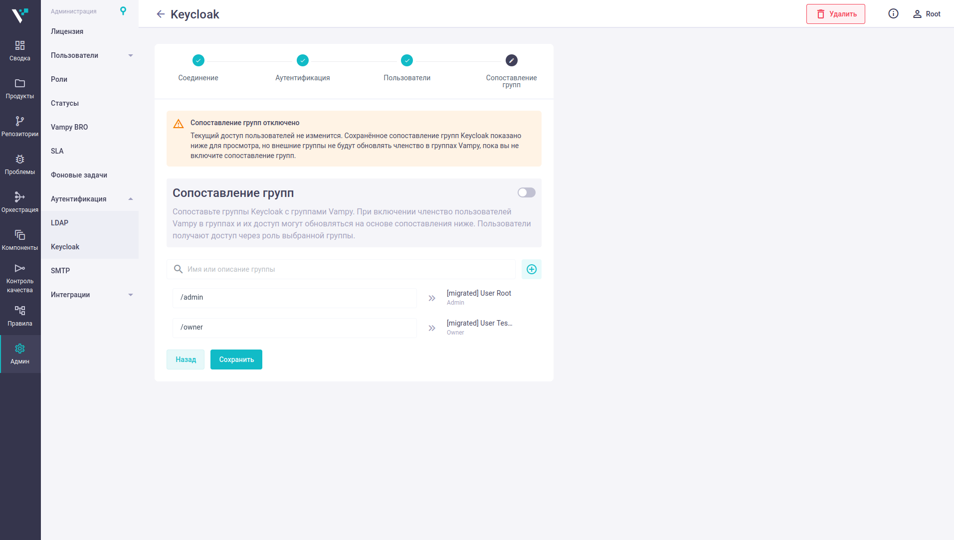Click the group name search field
This screenshot has width=954, height=540.
(x=341, y=269)
